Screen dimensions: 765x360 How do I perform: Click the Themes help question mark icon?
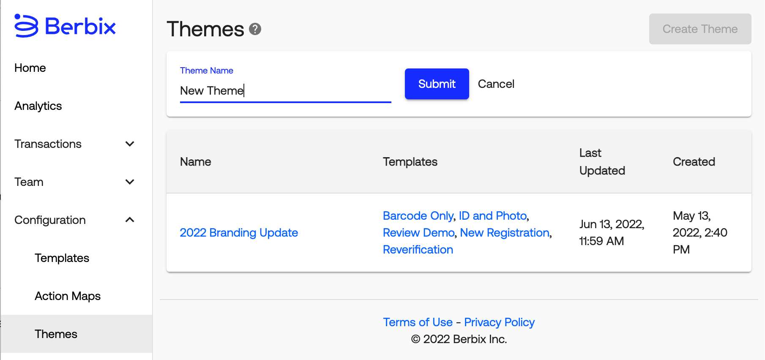255,29
